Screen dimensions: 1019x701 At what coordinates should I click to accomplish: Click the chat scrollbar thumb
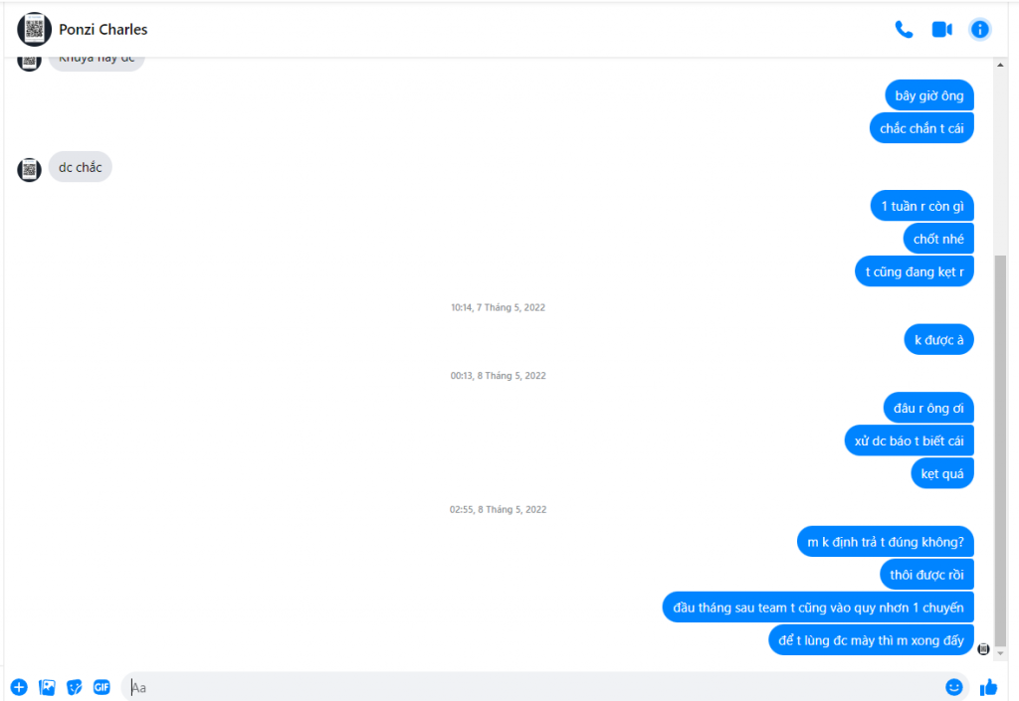click(1000, 451)
